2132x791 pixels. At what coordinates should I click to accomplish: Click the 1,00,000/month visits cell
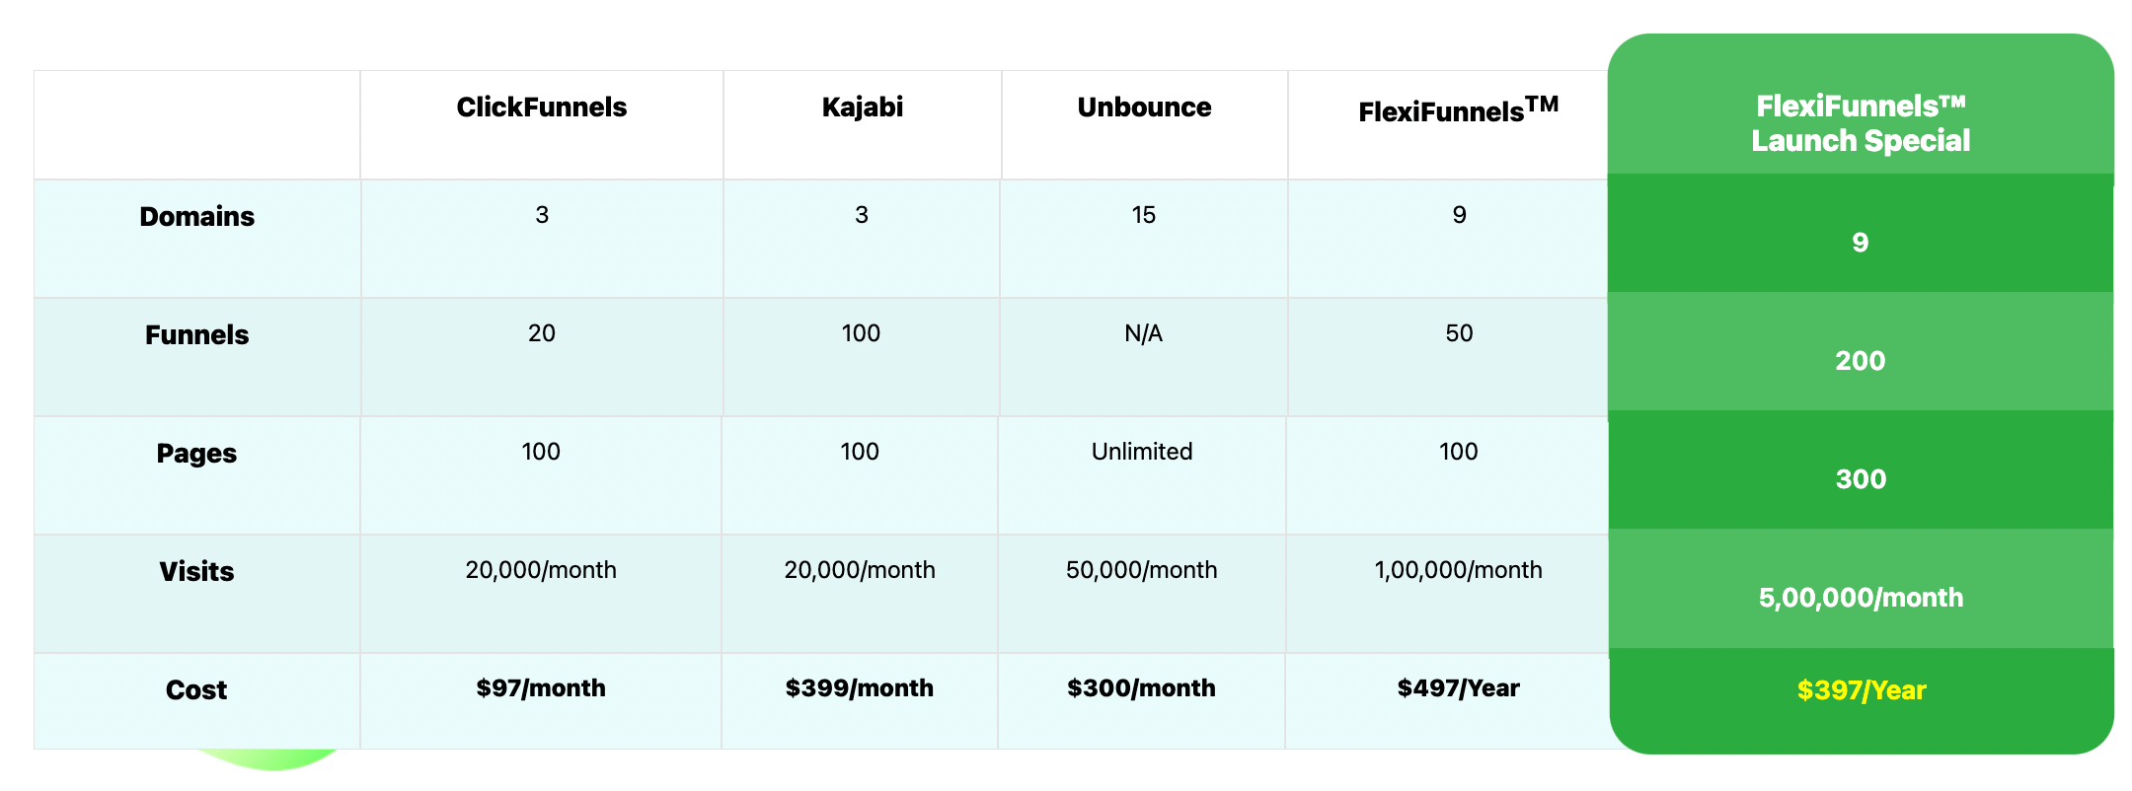coord(1458,570)
